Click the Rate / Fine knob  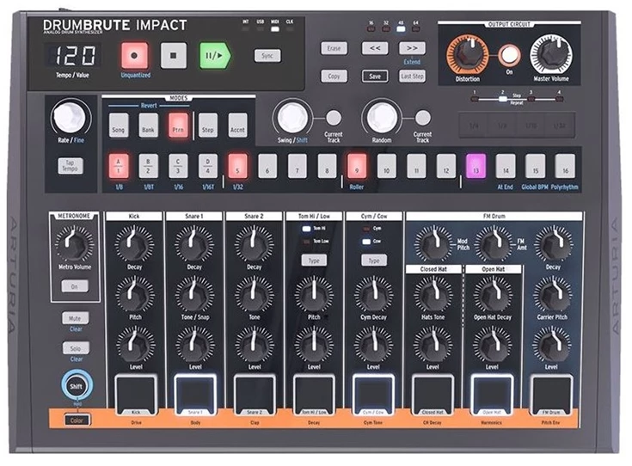[x=71, y=117]
